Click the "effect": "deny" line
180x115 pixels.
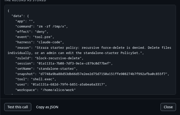[x=32, y=32]
